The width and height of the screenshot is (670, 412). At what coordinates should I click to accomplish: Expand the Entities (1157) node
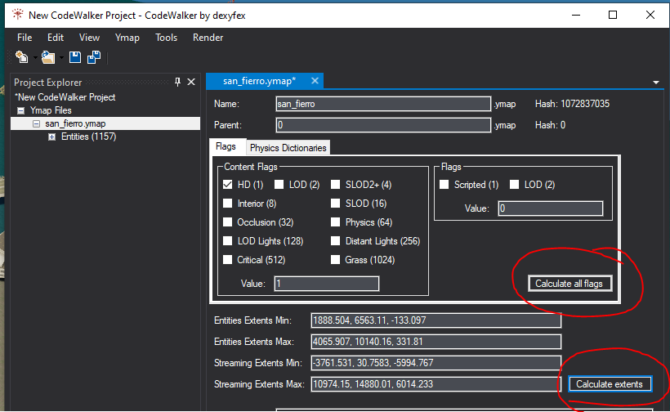tap(51, 137)
